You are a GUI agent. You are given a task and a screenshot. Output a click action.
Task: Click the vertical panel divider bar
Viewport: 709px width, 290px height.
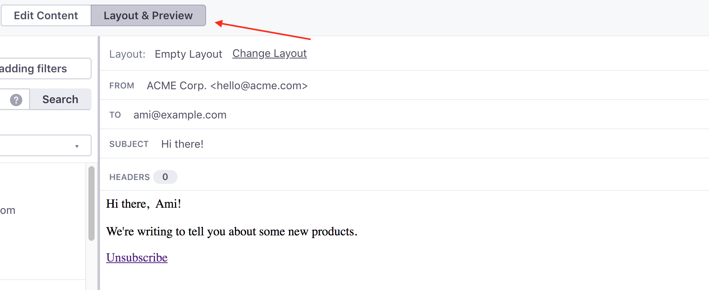[x=99, y=163]
